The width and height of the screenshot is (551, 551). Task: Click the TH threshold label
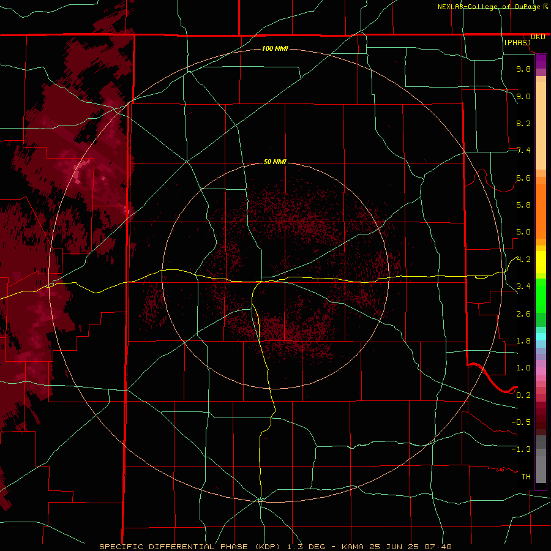pyautogui.click(x=526, y=477)
